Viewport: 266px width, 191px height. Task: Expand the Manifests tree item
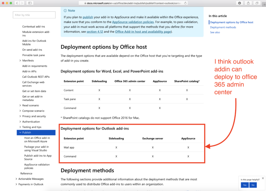pos(20,61)
